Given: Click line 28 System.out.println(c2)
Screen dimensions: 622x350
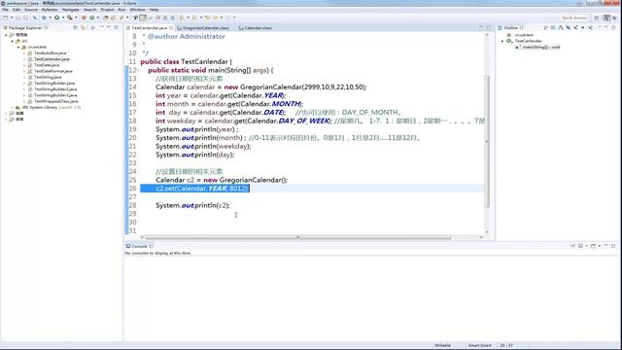Looking at the screenshot, I should click(192, 205).
